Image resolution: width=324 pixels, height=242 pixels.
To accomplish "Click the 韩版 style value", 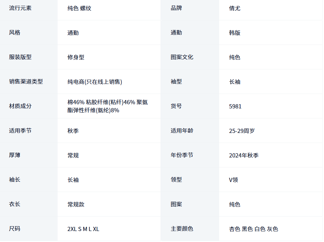I will tap(235, 33).
